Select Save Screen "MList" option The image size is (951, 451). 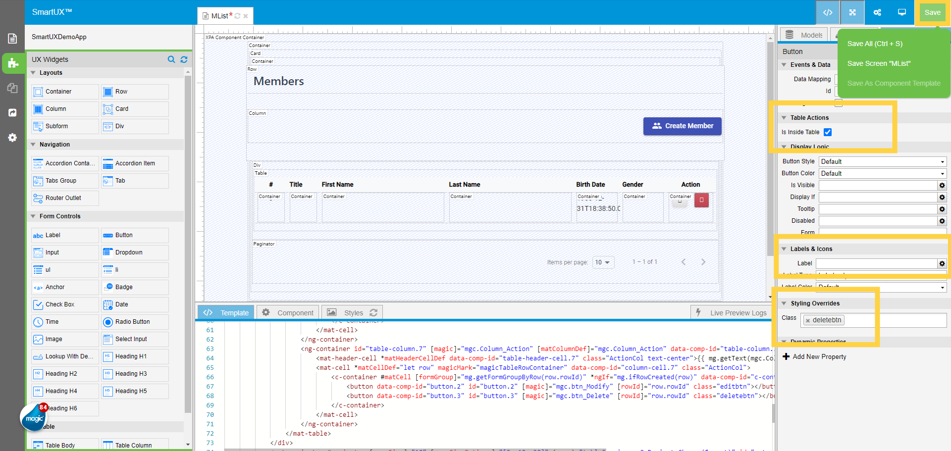[879, 63]
